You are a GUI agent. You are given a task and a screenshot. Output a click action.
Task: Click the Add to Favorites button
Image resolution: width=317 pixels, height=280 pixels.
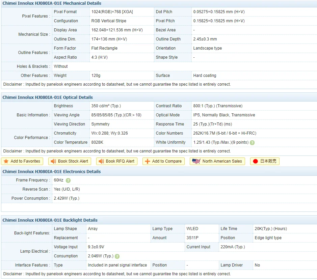coord(22,161)
